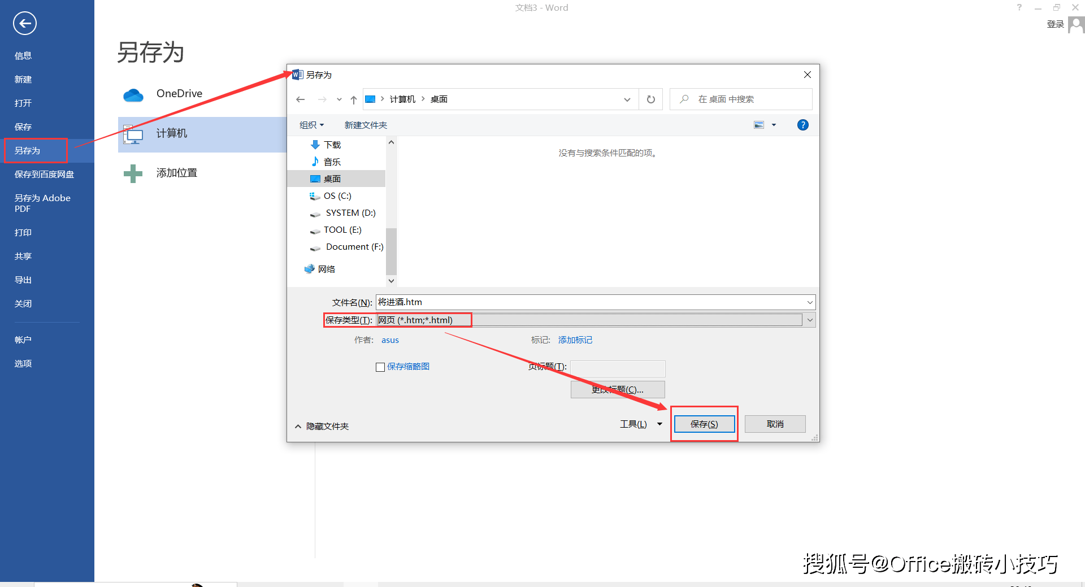This screenshot has height=587, width=1085.
Task: Select 关闭 in the sidebar
Action: pos(23,304)
